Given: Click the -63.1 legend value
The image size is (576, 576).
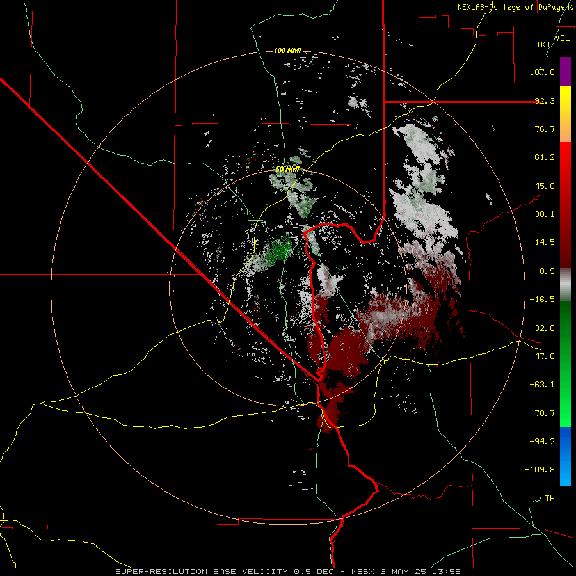Looking at the screenshot, I should [542, 385].
